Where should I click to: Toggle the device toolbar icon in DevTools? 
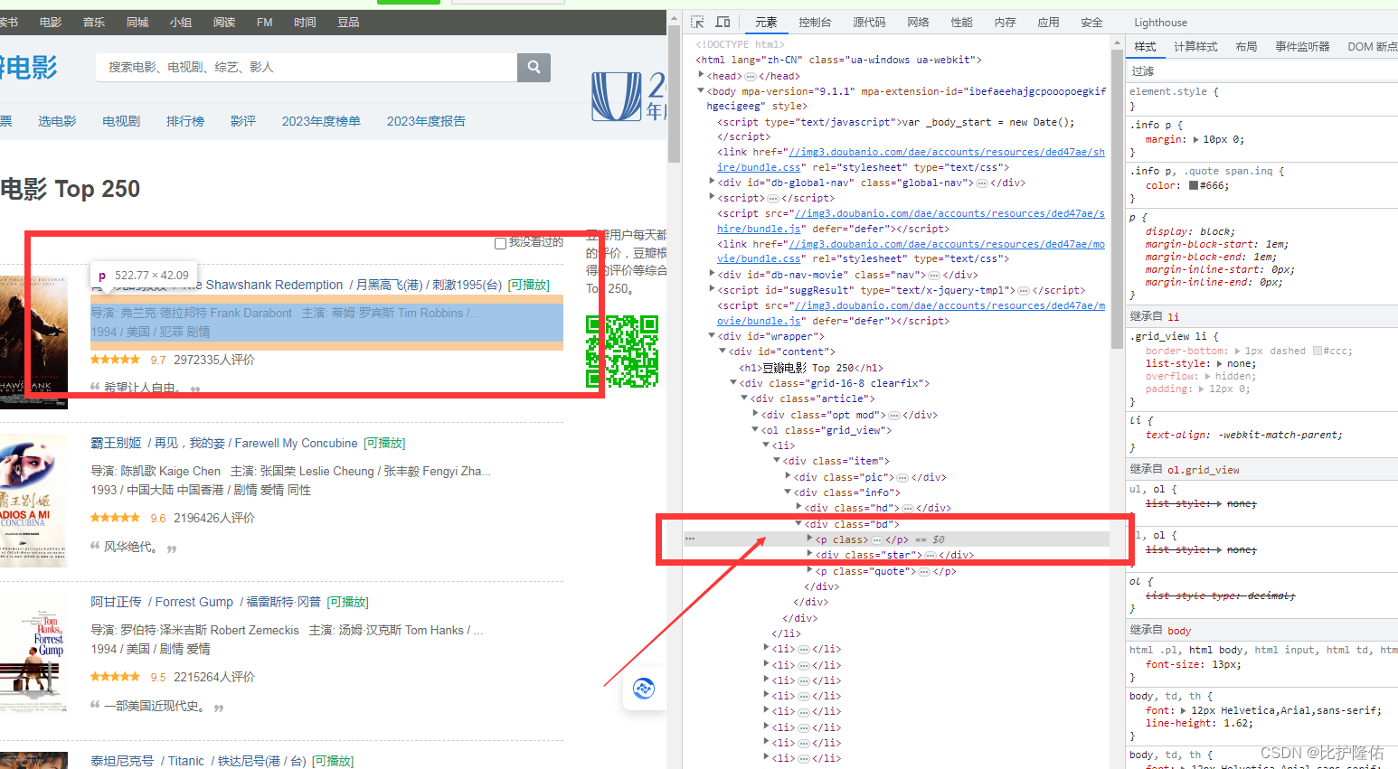723,22
